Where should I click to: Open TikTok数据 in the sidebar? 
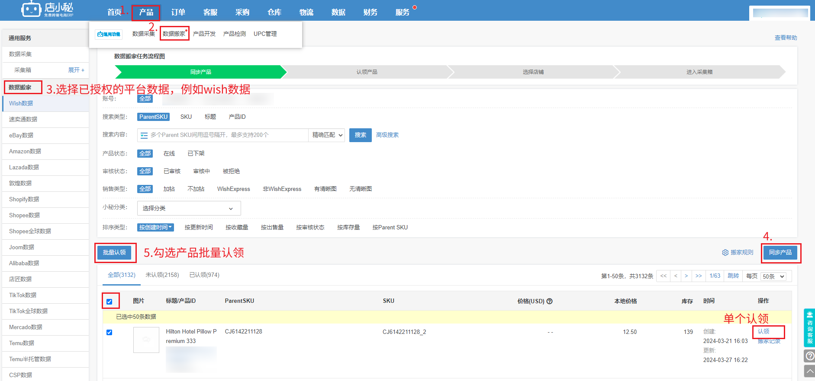click(45, 295)
